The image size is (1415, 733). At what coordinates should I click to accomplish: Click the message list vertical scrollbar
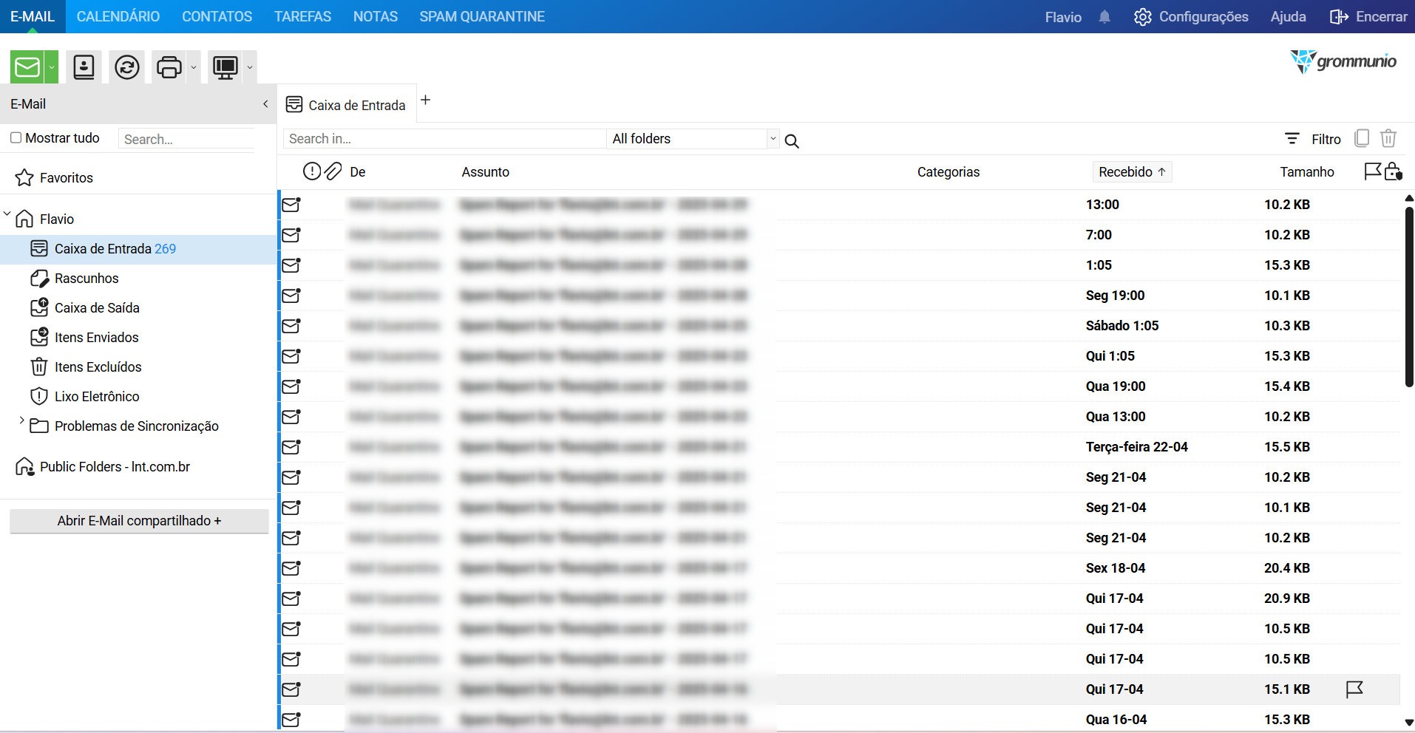1409,296
